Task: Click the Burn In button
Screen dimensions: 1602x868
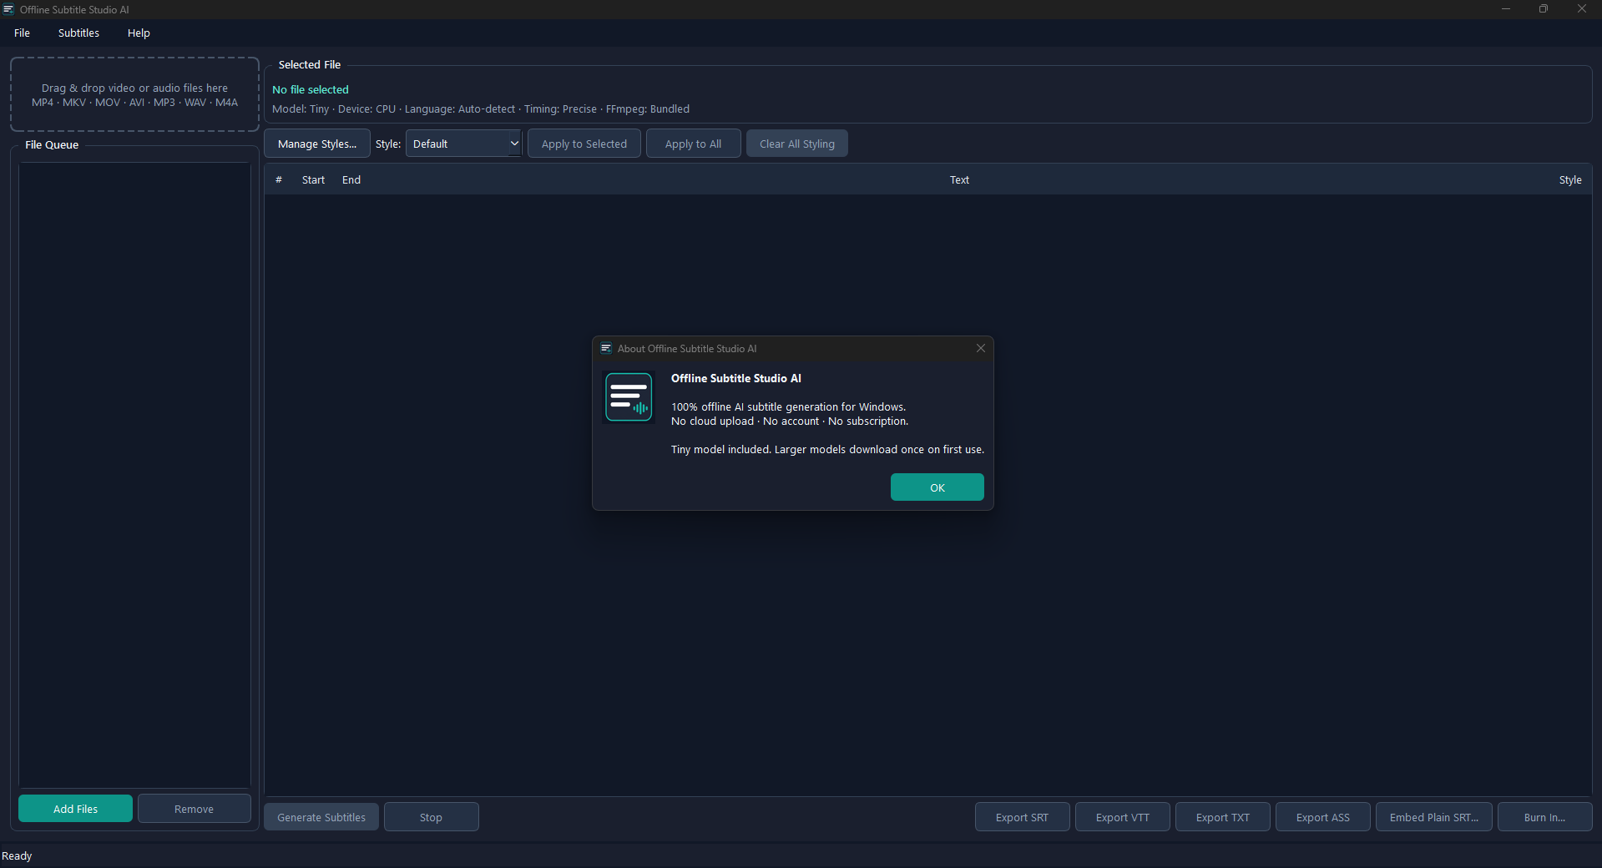Action: (x=1544, y=817)
